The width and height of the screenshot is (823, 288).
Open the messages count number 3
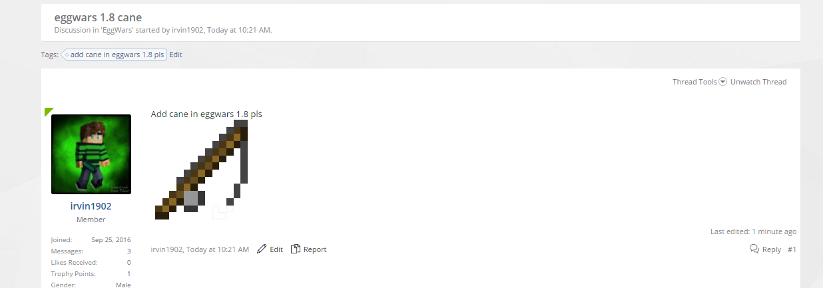[129, 251]
